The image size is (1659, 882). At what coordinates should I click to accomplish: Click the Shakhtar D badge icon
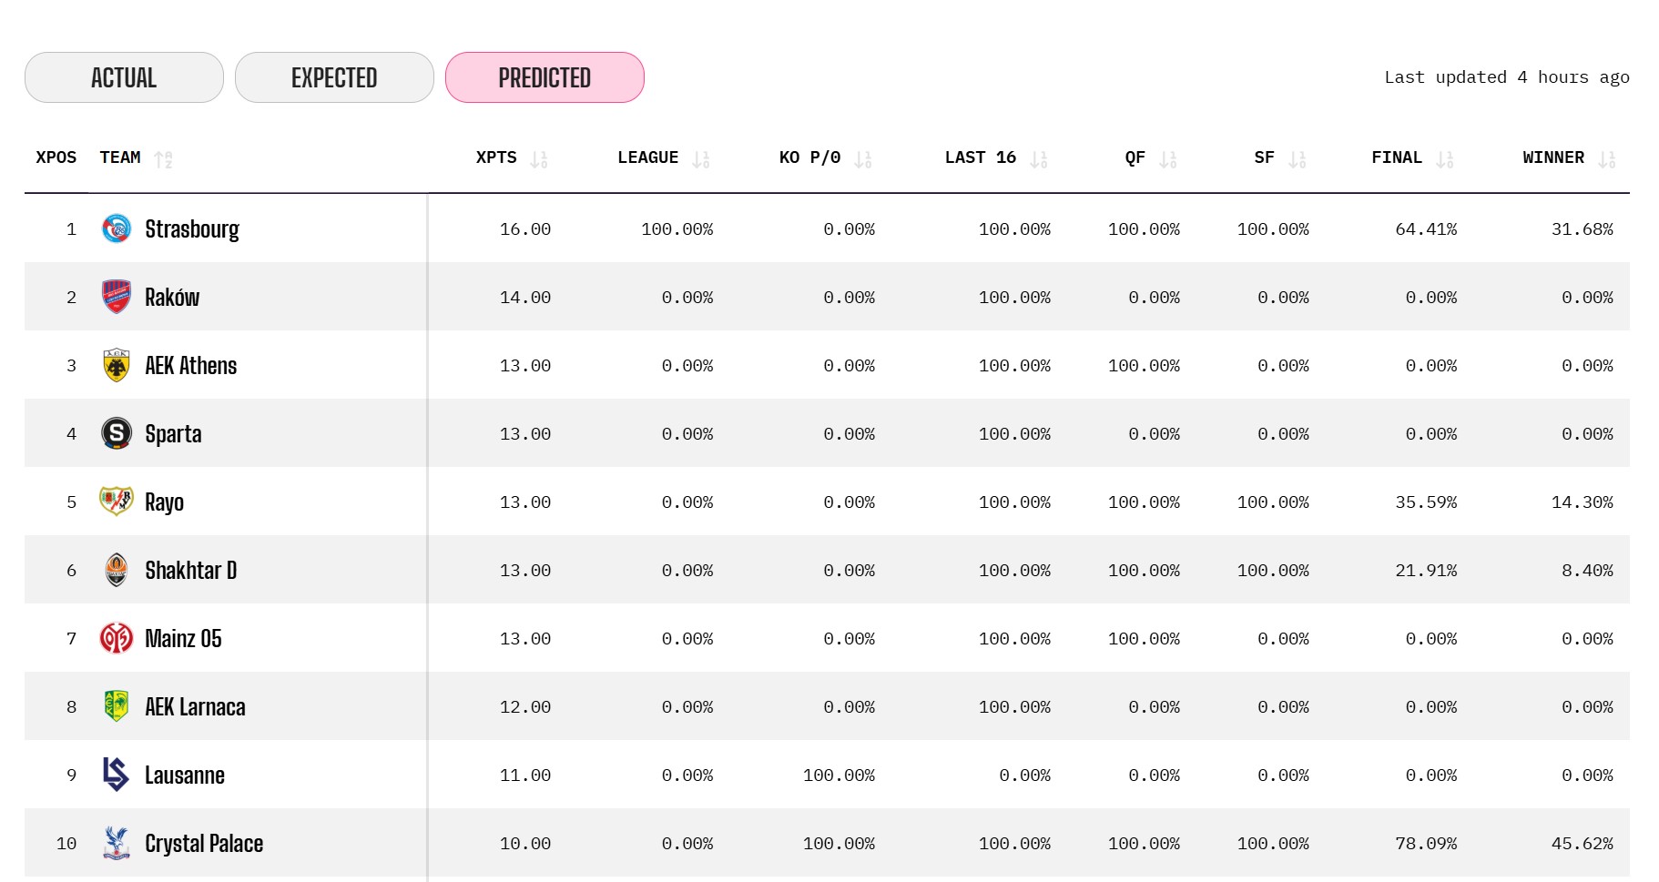tap(117, 570)
